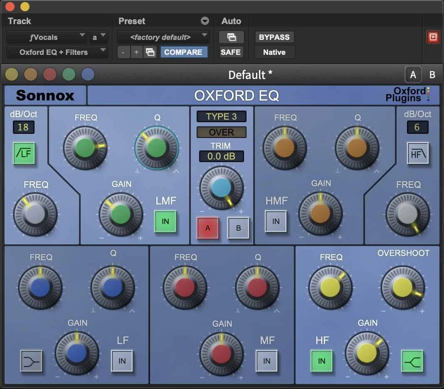Click the HMF orange Q knob
The image size is (444, 389).
(x=357, y=148)
